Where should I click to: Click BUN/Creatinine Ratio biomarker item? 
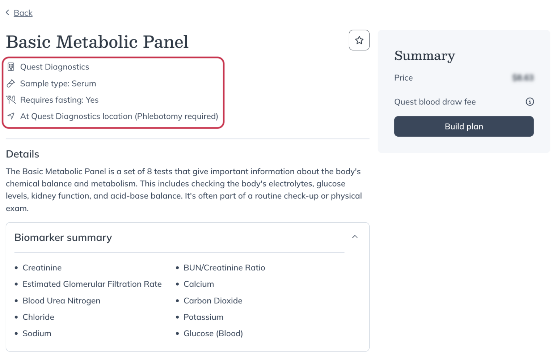224,268
